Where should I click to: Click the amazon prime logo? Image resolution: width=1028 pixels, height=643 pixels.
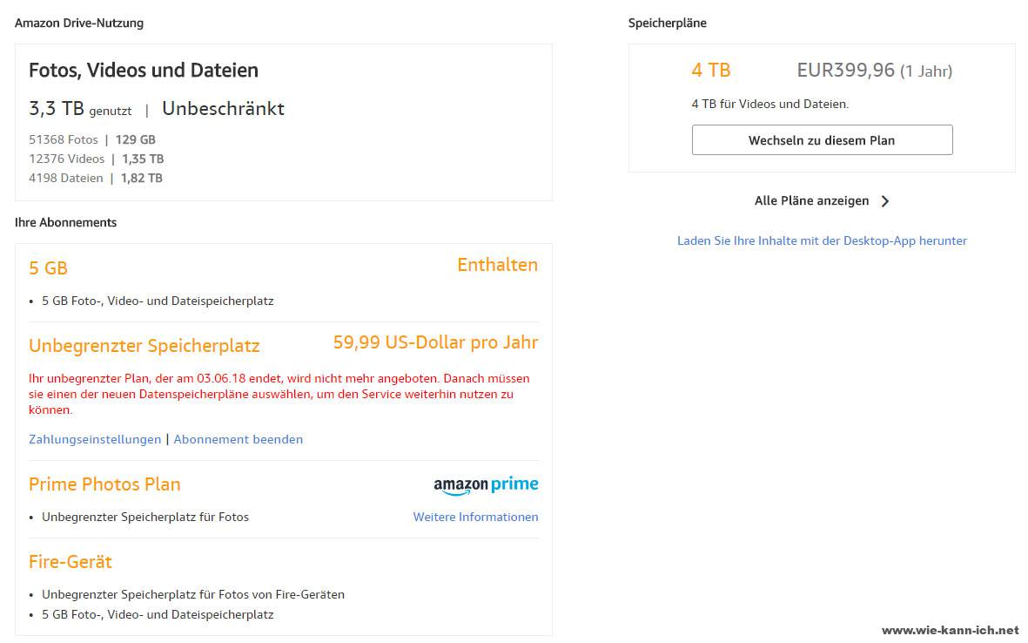tap(486, 484)
